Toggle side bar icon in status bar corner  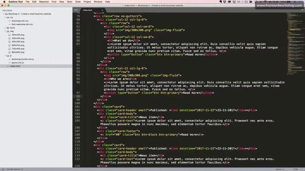3,169
